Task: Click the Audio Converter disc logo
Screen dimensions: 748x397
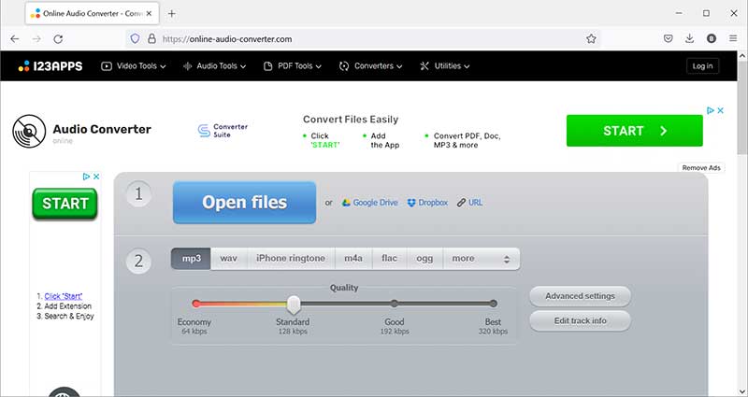Action: [x=29, y=131]
